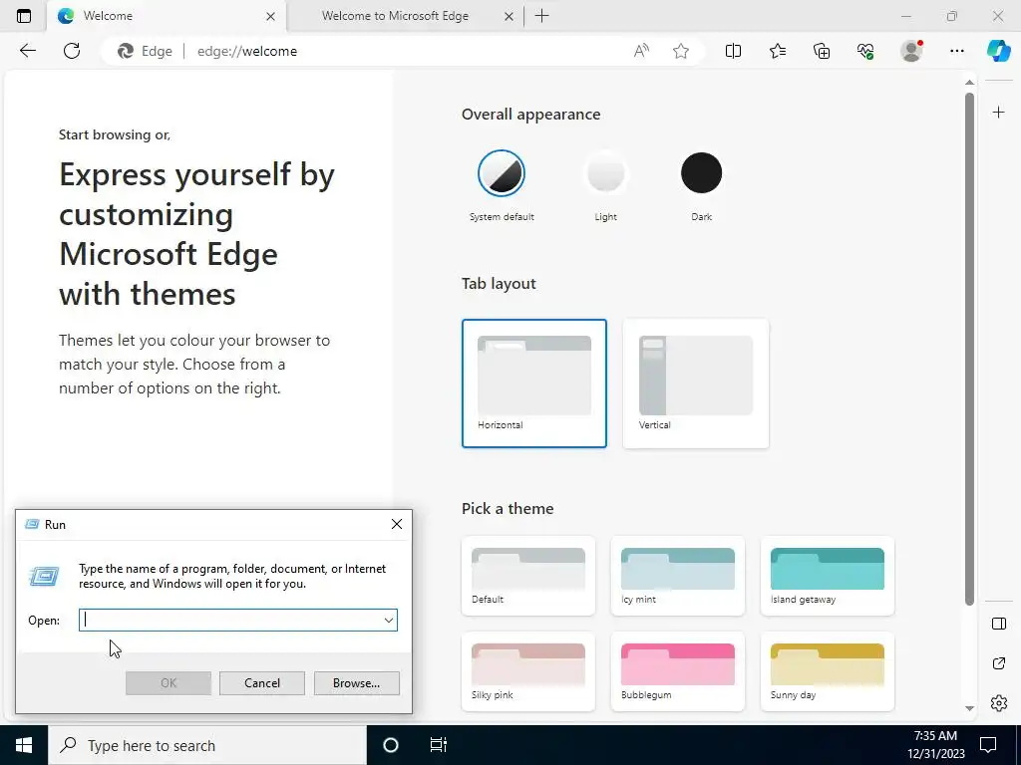The height and width of the screenshot is (765, 1021).
Task: Open the profile avatar icon
Action: coord(911,51)
